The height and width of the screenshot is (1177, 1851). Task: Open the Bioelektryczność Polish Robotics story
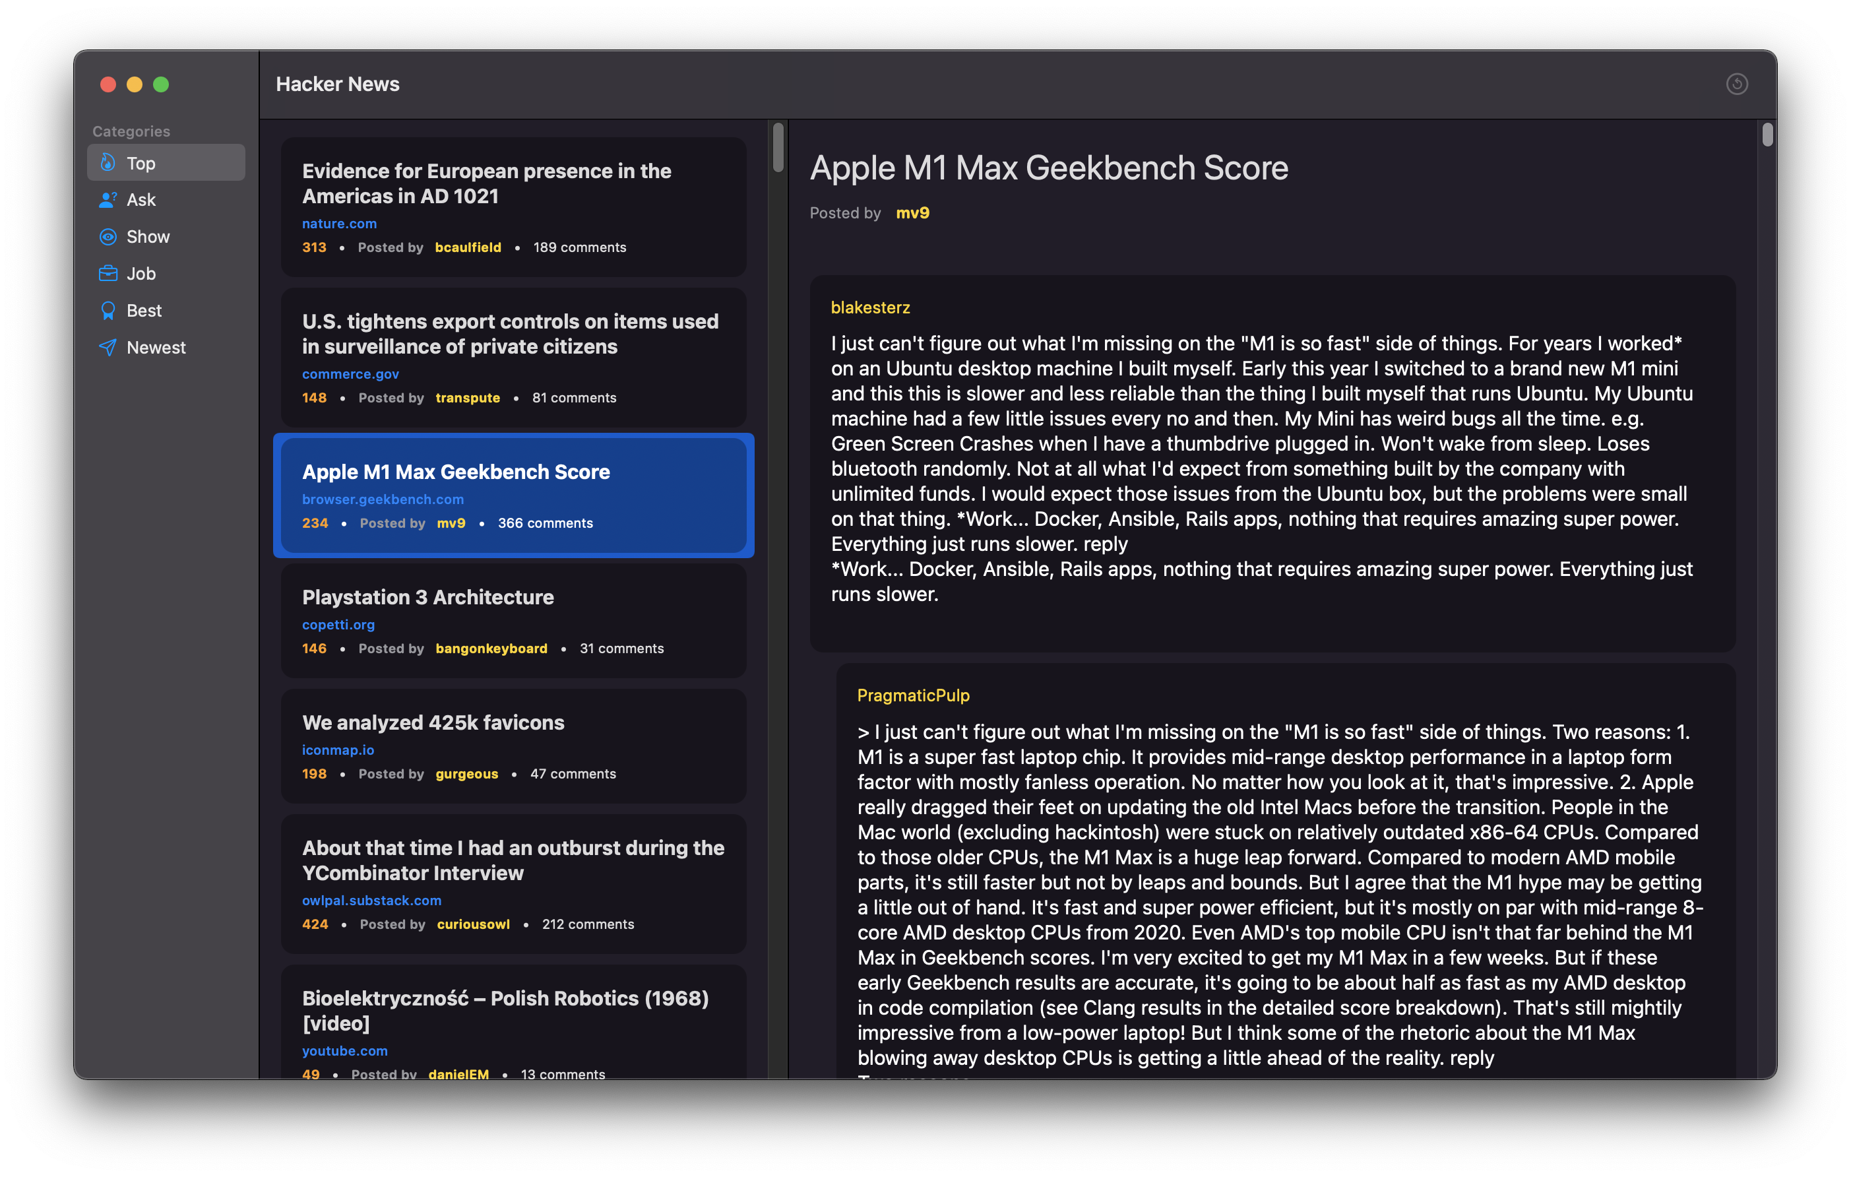[505, 1010]
